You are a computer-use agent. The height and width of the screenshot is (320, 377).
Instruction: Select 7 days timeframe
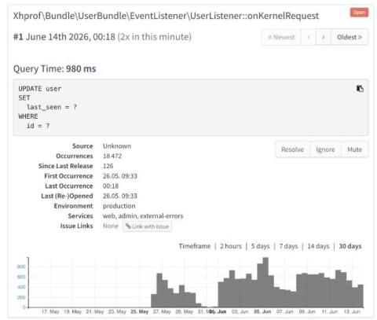288,246
